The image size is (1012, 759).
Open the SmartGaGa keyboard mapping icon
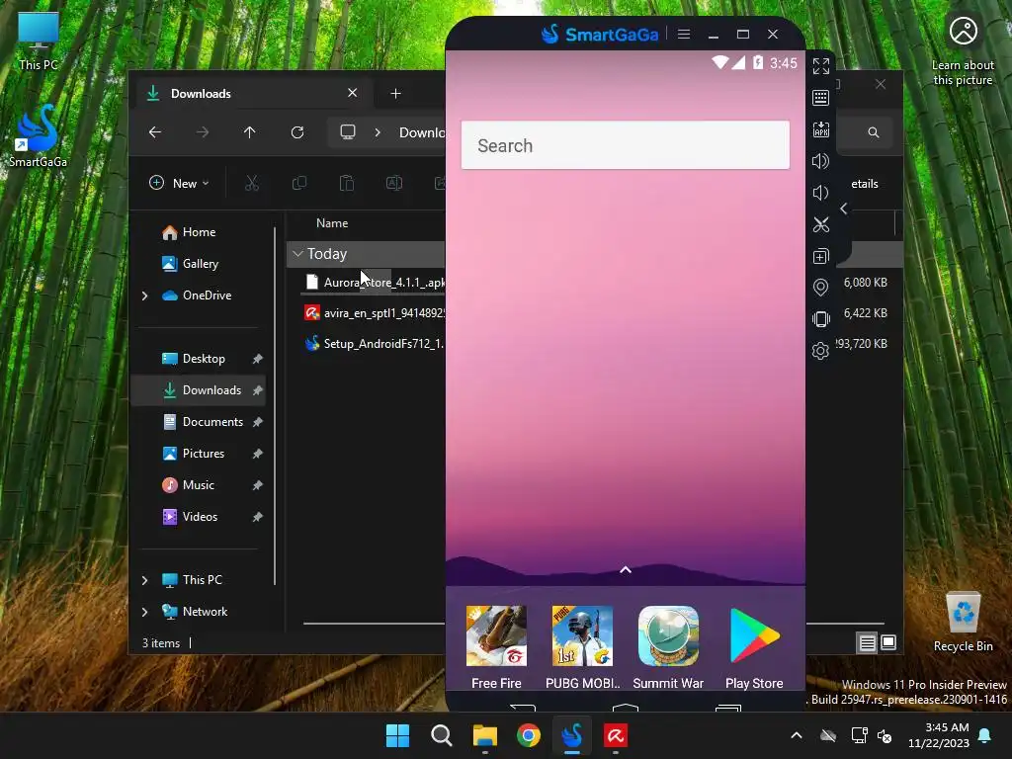pos(821,98)
